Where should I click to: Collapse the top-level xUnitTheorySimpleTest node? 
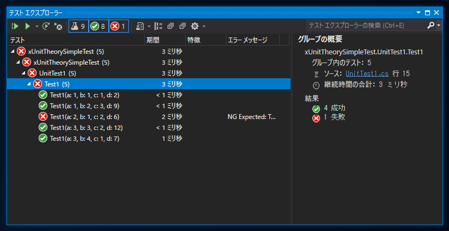point(13,52)
